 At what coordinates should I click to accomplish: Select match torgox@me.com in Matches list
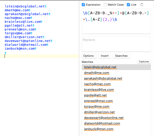point(116,107)
